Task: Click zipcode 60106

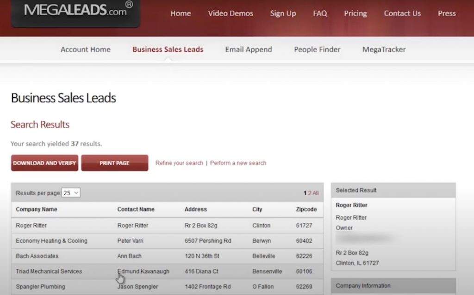Action: 304,271
